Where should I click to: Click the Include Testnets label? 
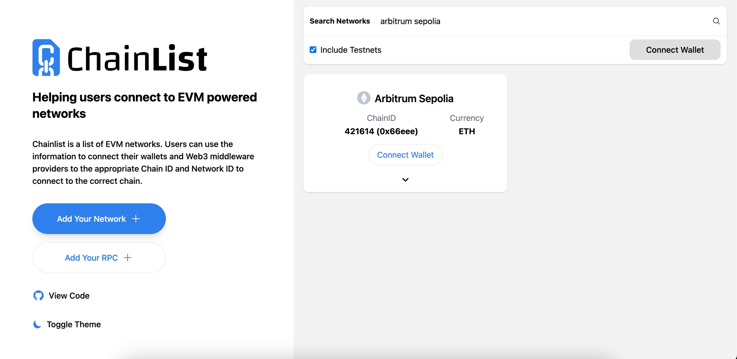click(351, 50)
